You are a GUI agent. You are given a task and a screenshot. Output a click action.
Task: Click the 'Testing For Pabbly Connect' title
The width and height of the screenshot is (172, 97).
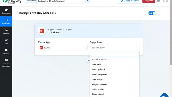coord(36,13)
